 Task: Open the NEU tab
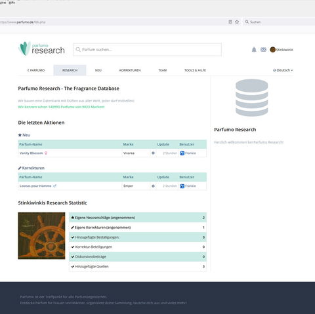[98, 70]
